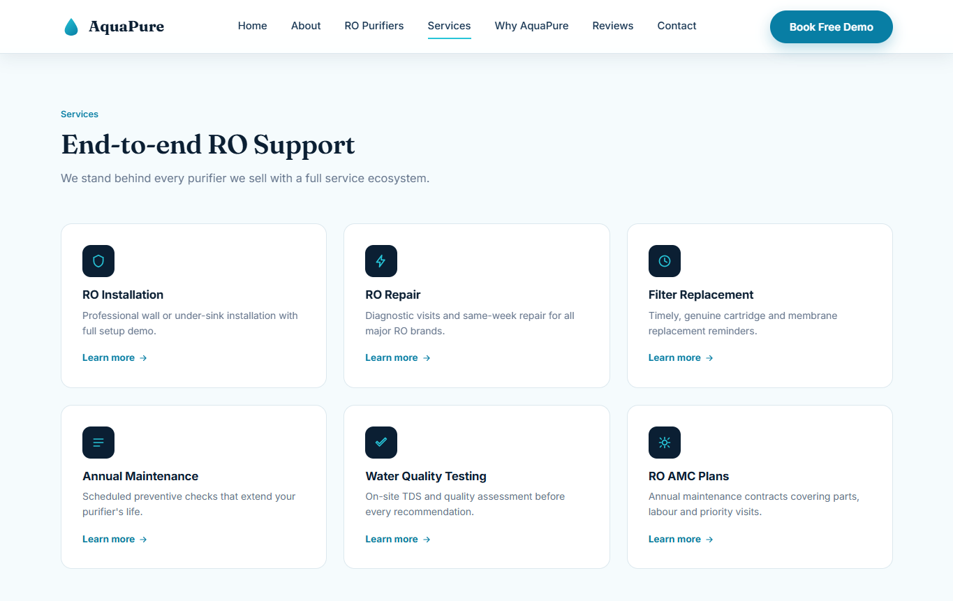Screen dimensions: 953x601
Task: Click the checkmark icon on Water Quality Testing card
Action: [x=381, y=443]
